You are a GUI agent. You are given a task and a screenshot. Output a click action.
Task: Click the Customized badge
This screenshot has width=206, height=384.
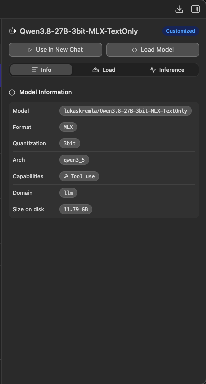[x=180, y=31]
